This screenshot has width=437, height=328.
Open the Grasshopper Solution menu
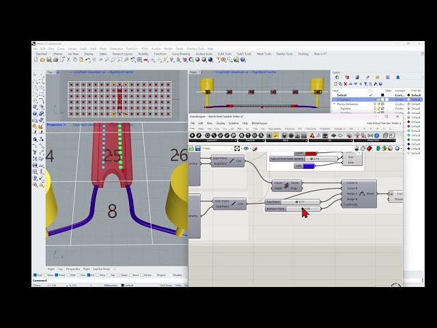[x=234, y=123]
